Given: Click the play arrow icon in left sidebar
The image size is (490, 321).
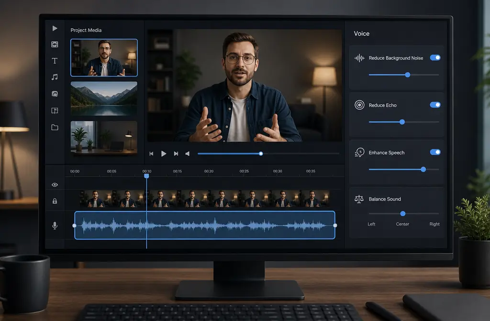Looking at the screenshot, I should coord(55,28).
